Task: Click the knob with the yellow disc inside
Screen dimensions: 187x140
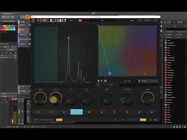Action: [x=56, y=98]
